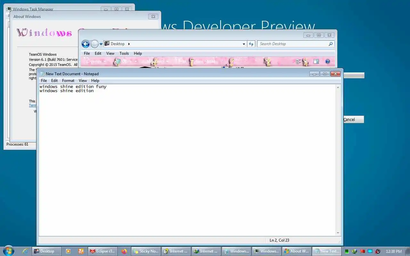
Task: Change the view using the views icon
Action: tap(299, 61)
